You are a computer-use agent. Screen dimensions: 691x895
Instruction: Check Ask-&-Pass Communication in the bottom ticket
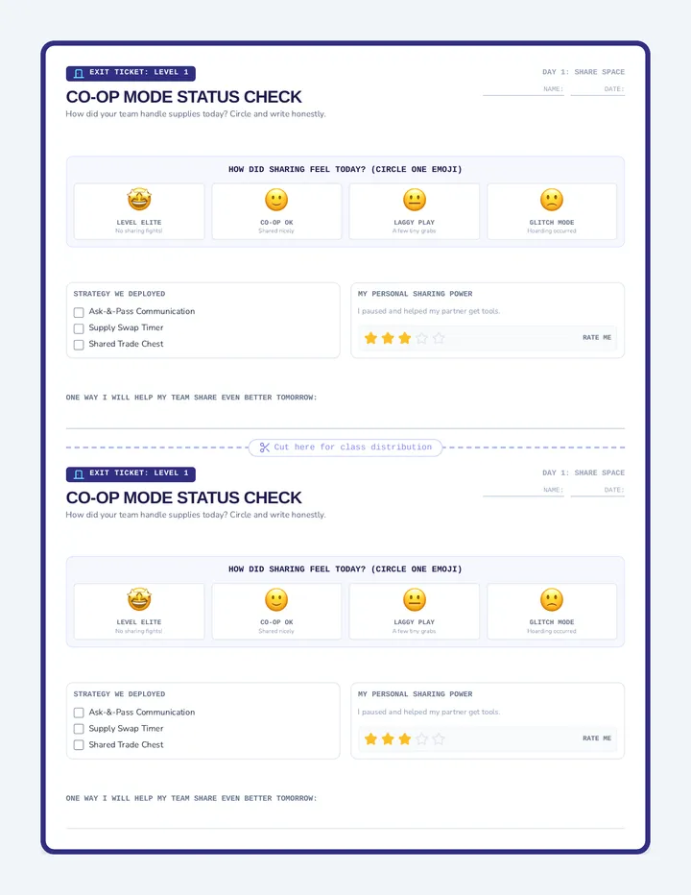click(79, 713)
